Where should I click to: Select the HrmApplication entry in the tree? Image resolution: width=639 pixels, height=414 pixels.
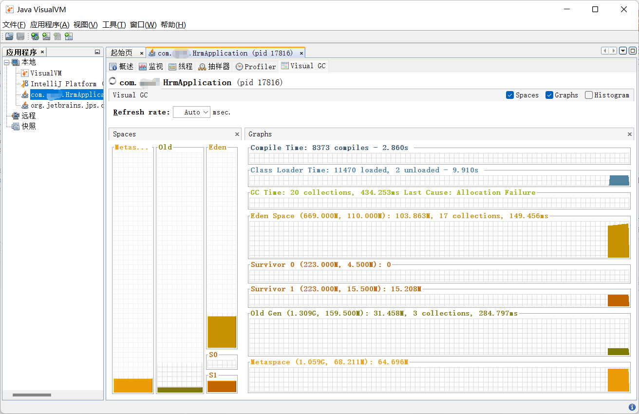pyautogui.click(x=67, y=94)
